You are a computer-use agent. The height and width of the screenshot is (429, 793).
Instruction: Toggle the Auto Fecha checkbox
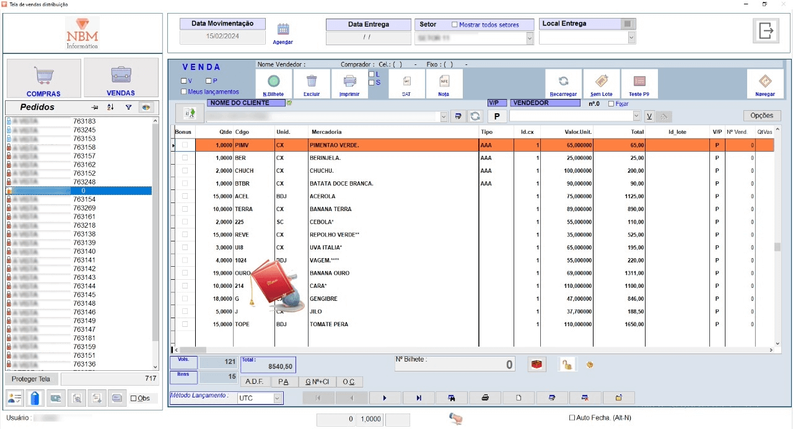[572, 418]
